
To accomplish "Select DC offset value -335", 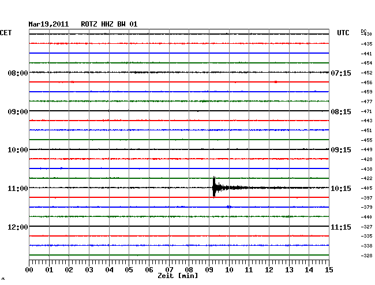I will tap(366, 236).
